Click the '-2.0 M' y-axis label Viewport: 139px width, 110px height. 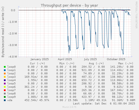[13, 33]
